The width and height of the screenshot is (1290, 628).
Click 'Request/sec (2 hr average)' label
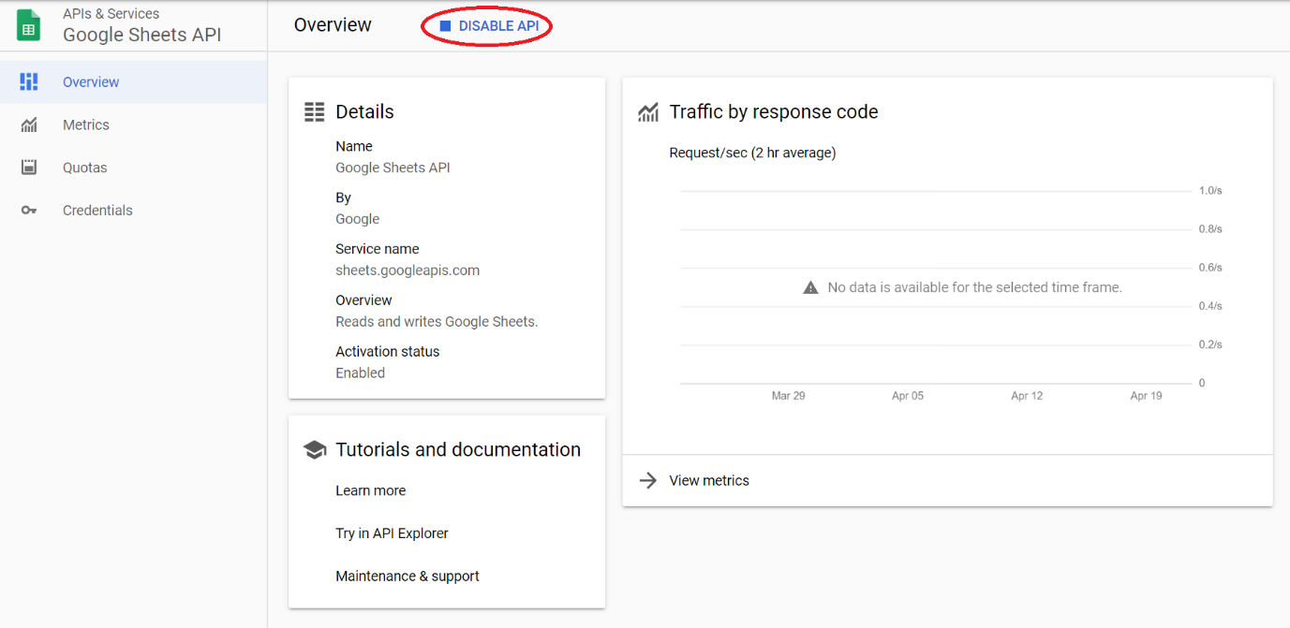[752, 153]
